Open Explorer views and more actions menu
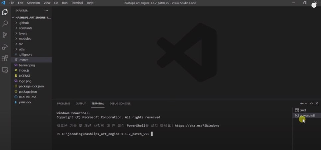This screenshot has width=321, height=150. (x=46, y=11)
